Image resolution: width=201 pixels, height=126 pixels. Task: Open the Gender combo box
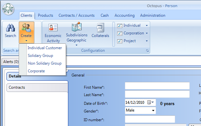click(x=140, y=110)
